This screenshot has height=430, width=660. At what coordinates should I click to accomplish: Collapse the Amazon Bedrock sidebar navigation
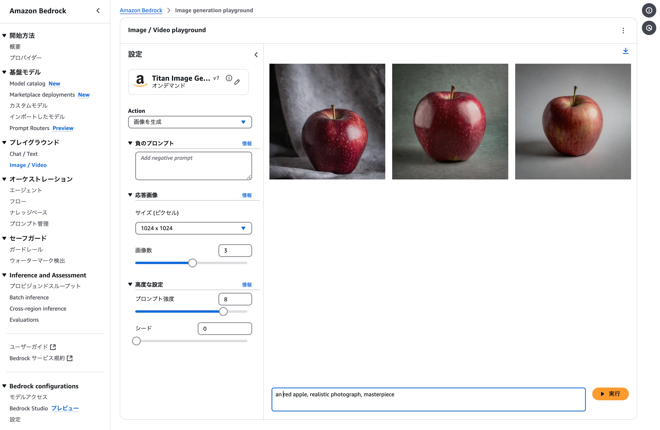pos(98,11)
